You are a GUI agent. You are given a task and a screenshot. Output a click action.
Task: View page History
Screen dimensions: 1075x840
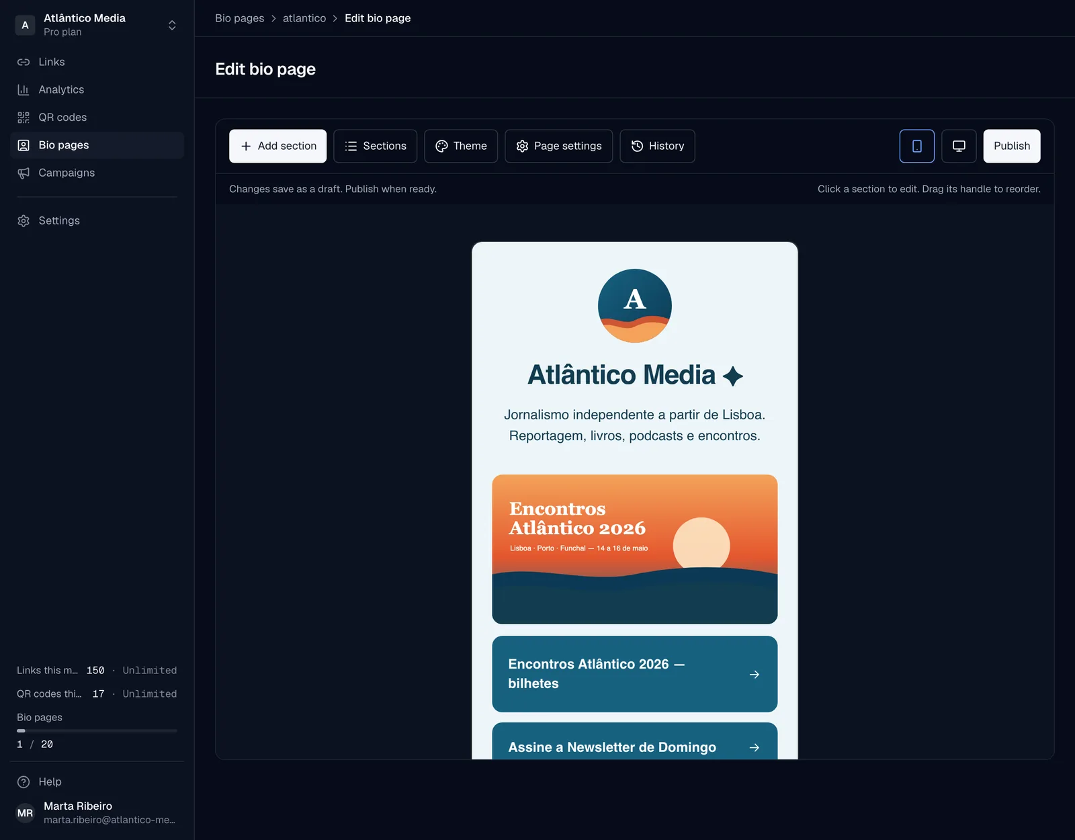pyautogui.click(x=657, y=146)
